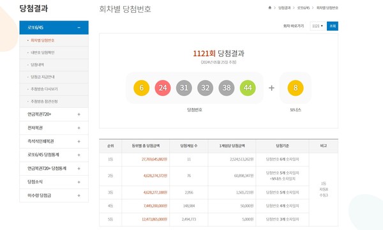383x230 pixels.
Task: Click the gray number 38 ball
Action: (227, 88)
